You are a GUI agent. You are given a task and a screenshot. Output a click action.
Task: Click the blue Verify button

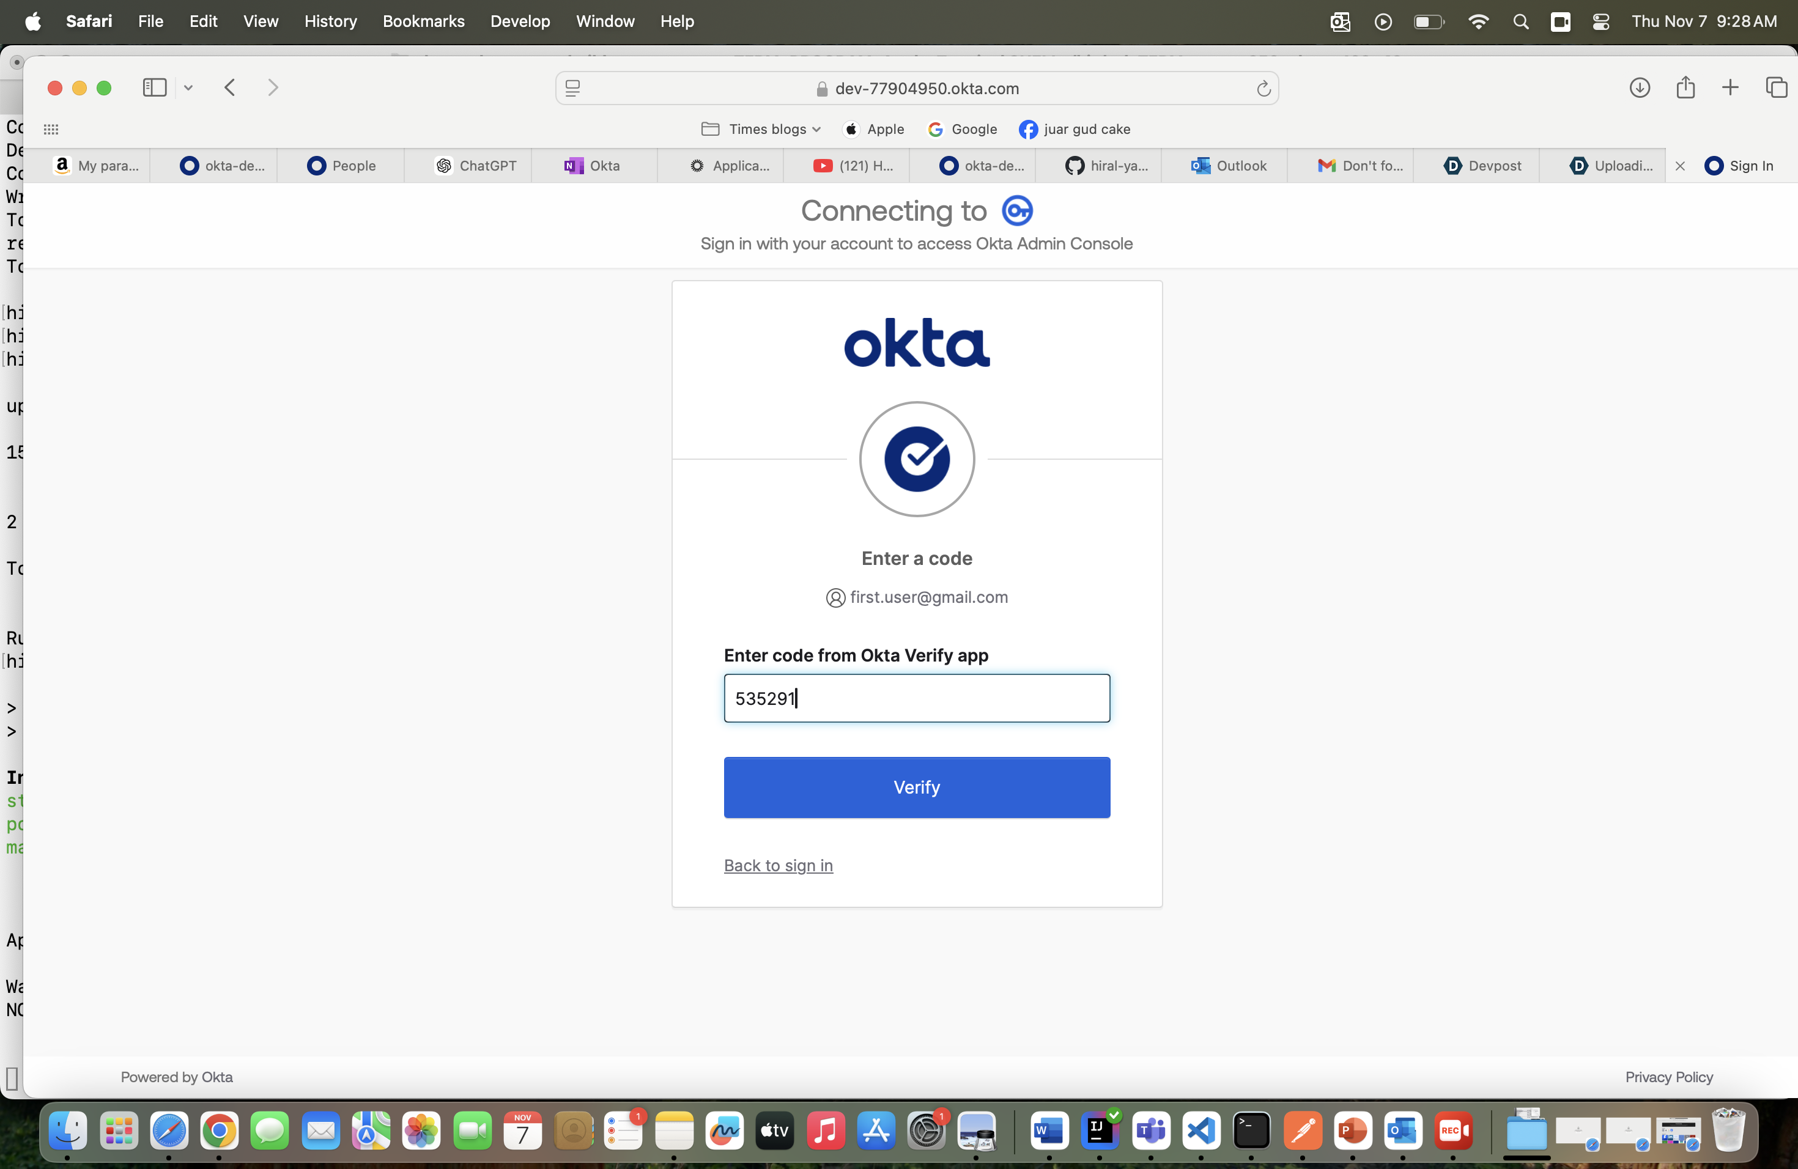click(x=916, y=787)
